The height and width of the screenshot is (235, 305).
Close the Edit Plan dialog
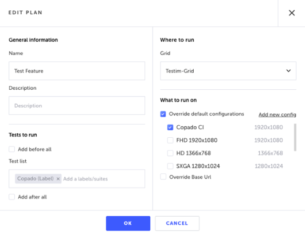292,13
